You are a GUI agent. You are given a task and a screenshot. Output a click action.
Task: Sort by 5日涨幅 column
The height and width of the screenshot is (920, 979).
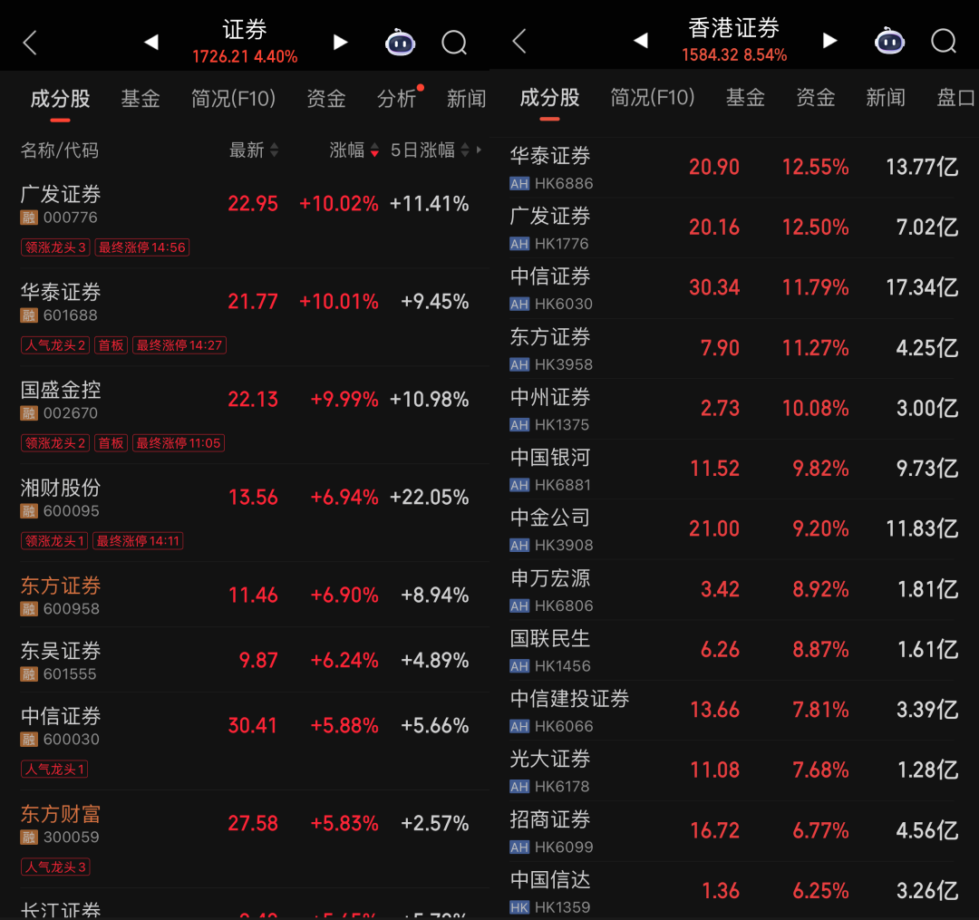coord(430,150)
